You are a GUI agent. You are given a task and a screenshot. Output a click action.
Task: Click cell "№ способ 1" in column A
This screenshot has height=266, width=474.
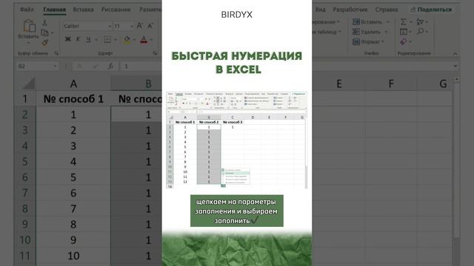[x=73, y=99]
